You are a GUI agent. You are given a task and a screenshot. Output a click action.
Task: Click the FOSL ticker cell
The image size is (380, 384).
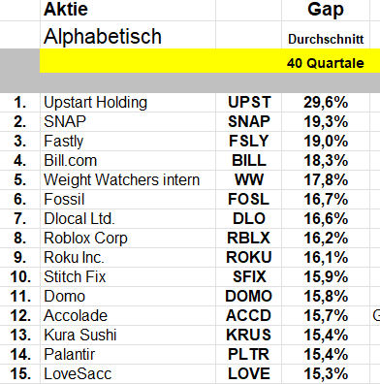[x=249, y=200]
